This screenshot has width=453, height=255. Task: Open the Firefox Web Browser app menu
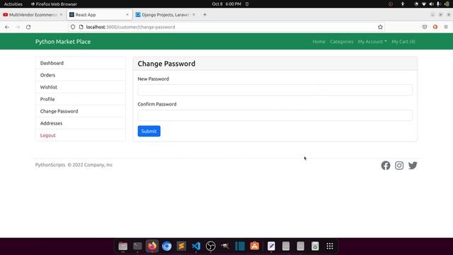(x=54, y=4)
